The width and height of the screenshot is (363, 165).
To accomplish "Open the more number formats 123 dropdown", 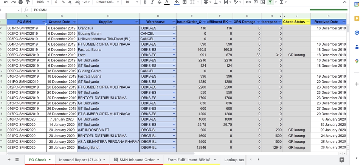I will point(86,2).
